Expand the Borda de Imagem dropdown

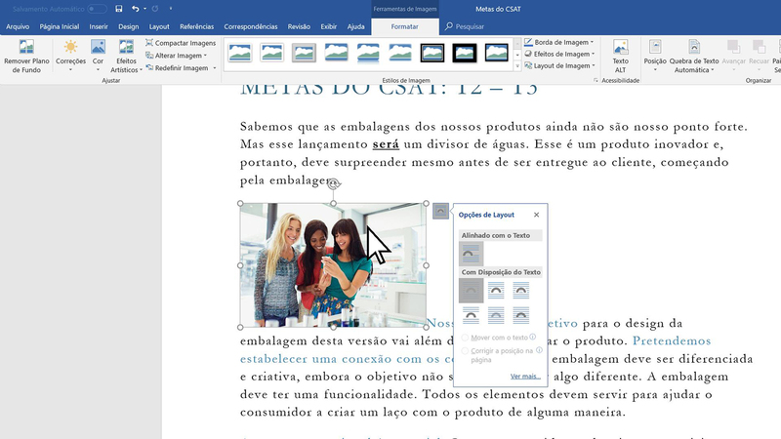click(x=560, y=43)
